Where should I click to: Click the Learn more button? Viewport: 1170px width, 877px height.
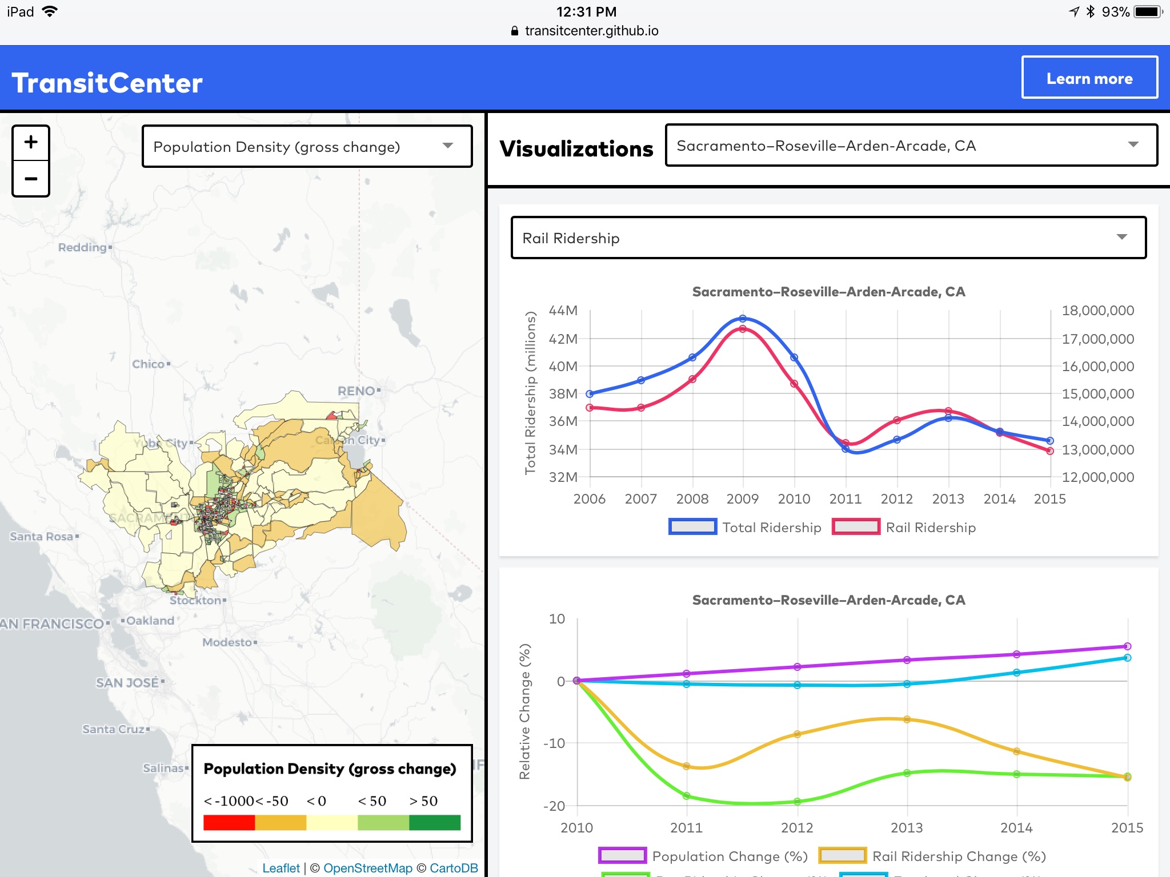(x=1089, y=78)
